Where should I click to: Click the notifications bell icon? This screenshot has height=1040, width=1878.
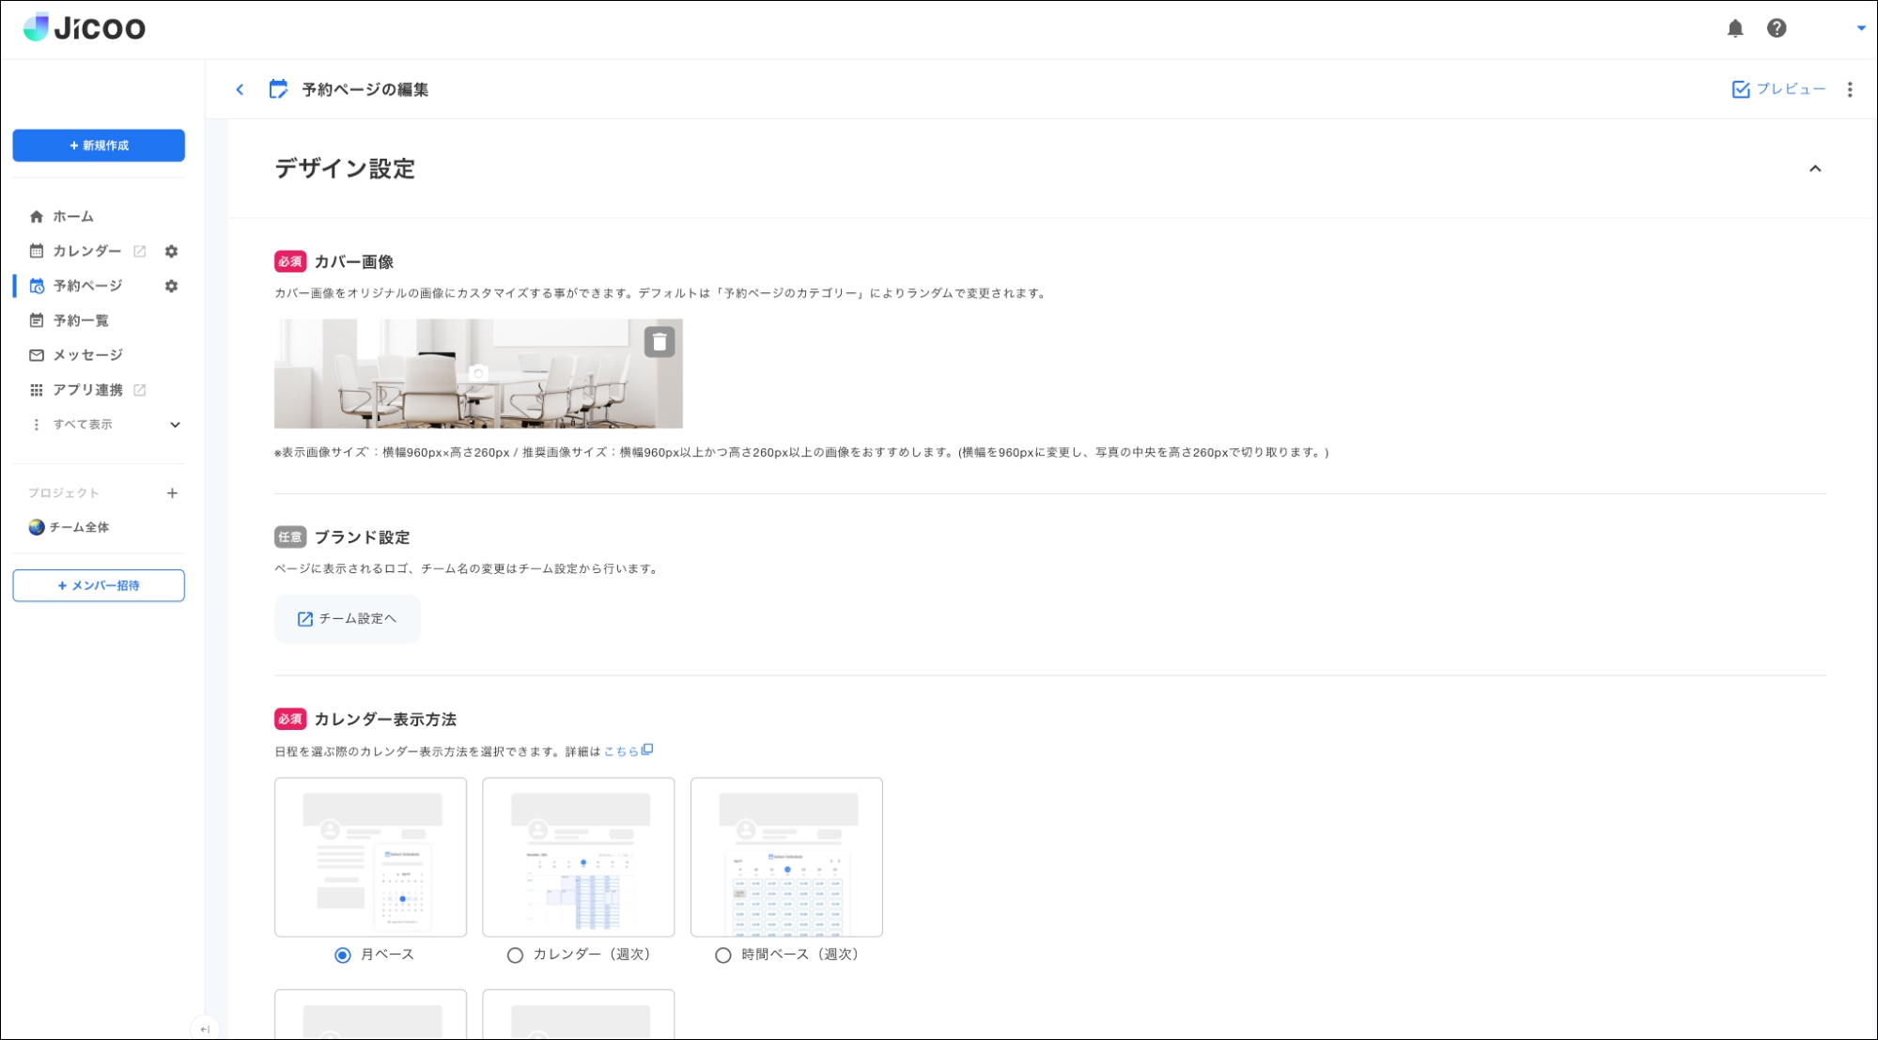coord(1734,28)
